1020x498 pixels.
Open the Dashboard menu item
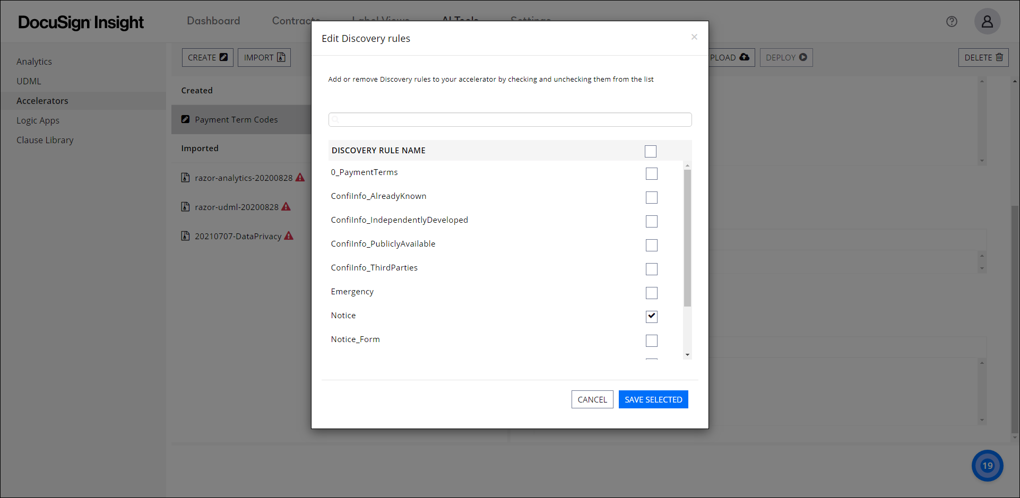point(213,21)
